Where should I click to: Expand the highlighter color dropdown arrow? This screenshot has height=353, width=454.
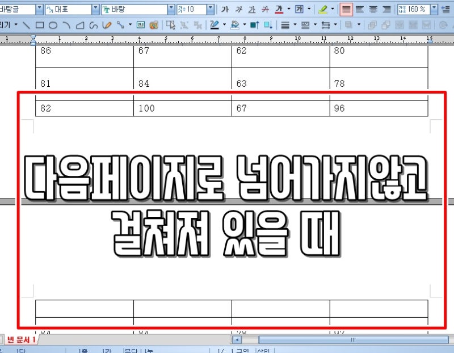click(333, 9)
